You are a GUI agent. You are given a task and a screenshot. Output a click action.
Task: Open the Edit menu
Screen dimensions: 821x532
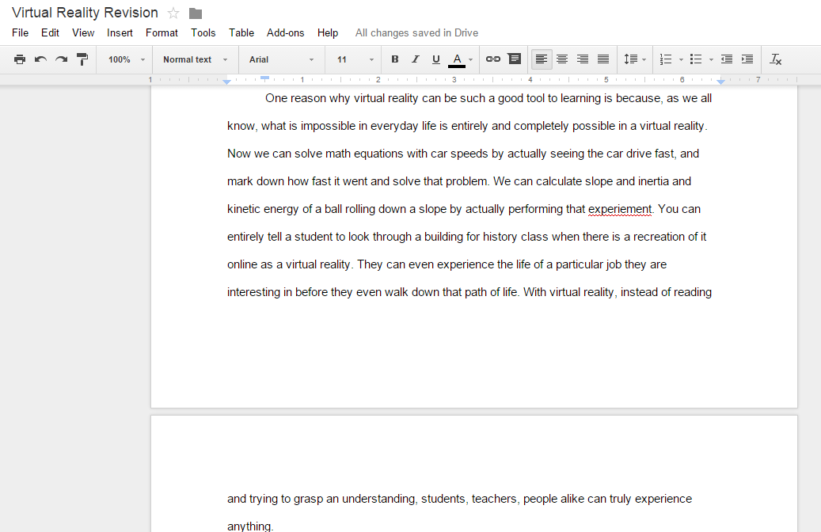click(50, 32)
